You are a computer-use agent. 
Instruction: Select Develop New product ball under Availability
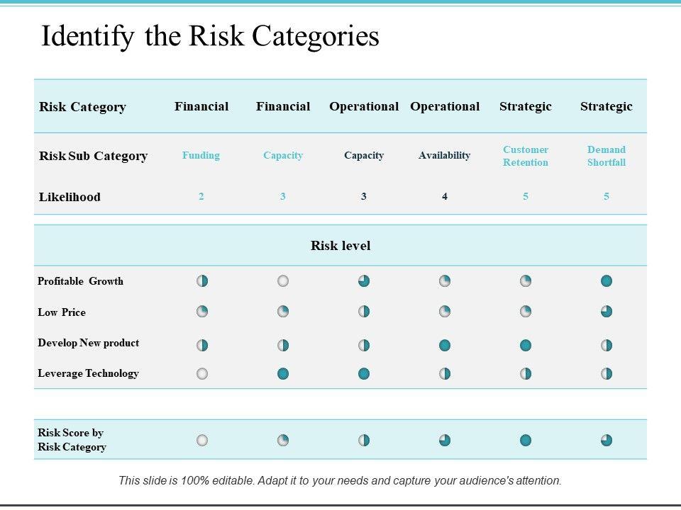click(x=445, y=345)
